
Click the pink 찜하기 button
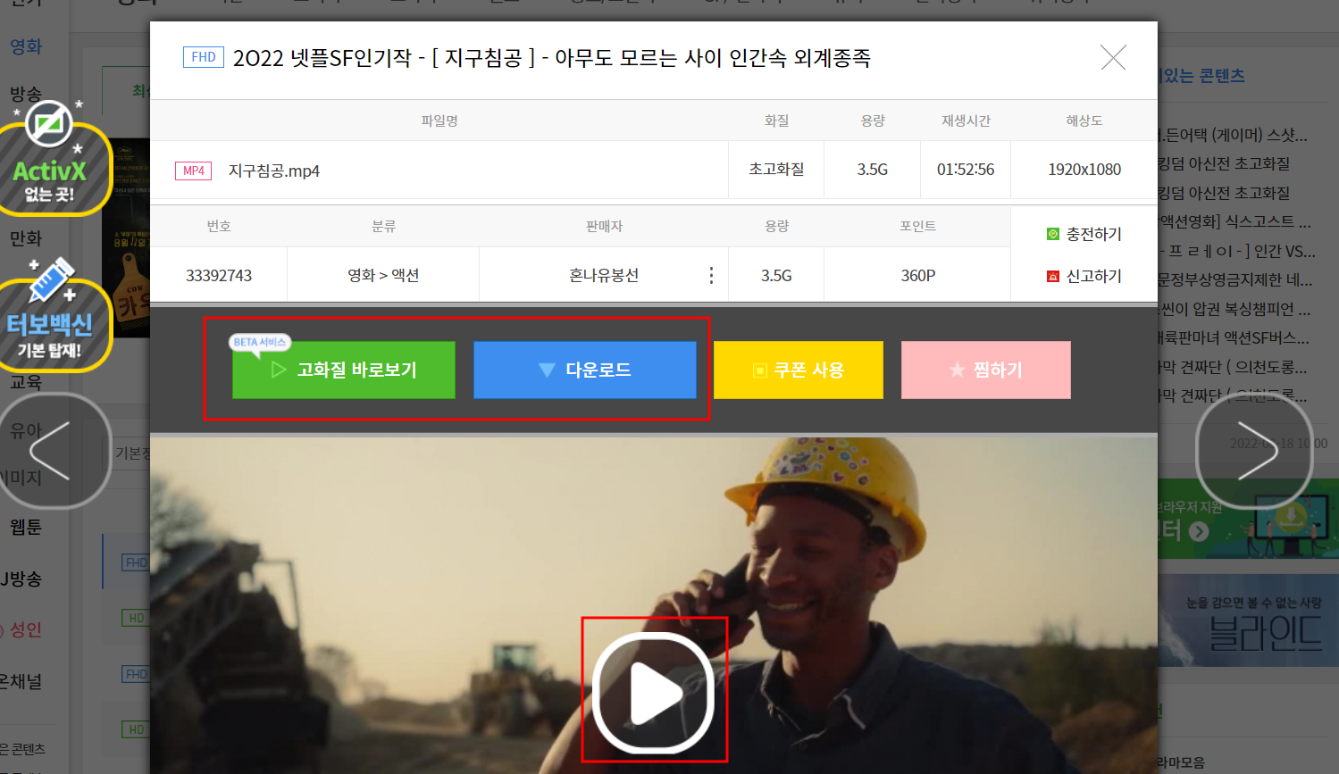click(986, 370)
